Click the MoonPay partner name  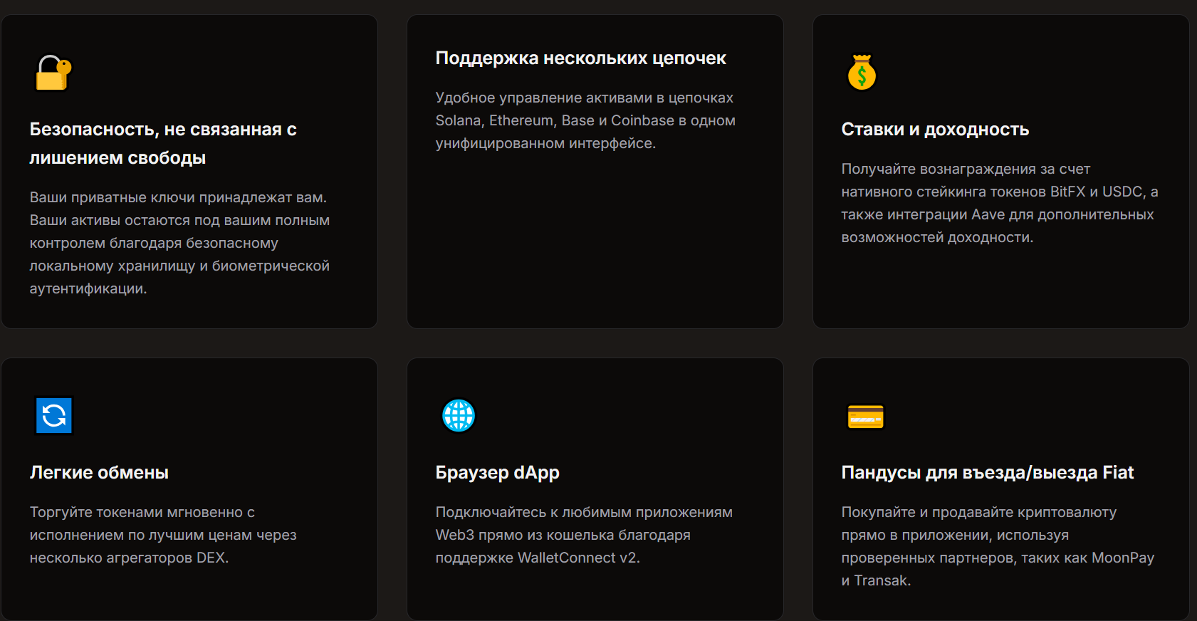click(1122, 558)
